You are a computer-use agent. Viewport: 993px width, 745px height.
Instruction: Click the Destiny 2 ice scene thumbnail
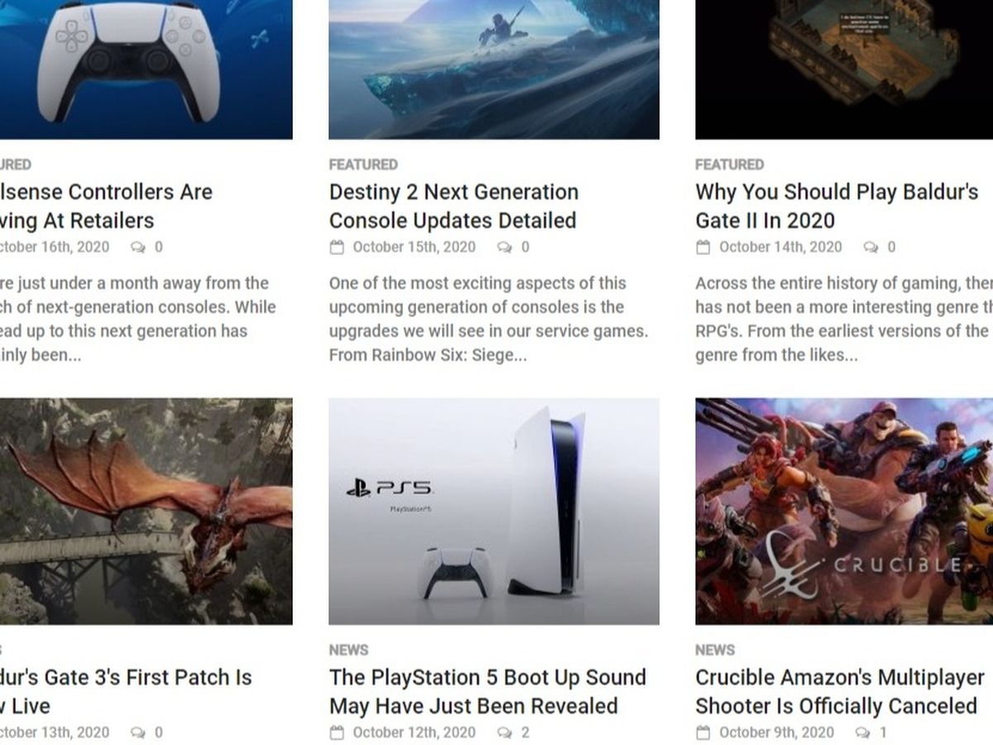494,70
